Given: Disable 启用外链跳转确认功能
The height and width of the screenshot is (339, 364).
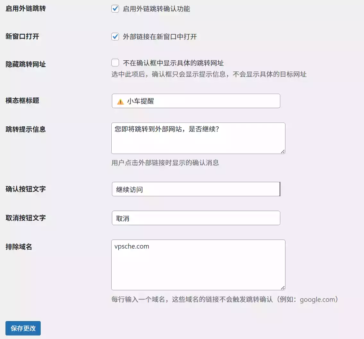Looking at the screenshot, I should 115,9.
